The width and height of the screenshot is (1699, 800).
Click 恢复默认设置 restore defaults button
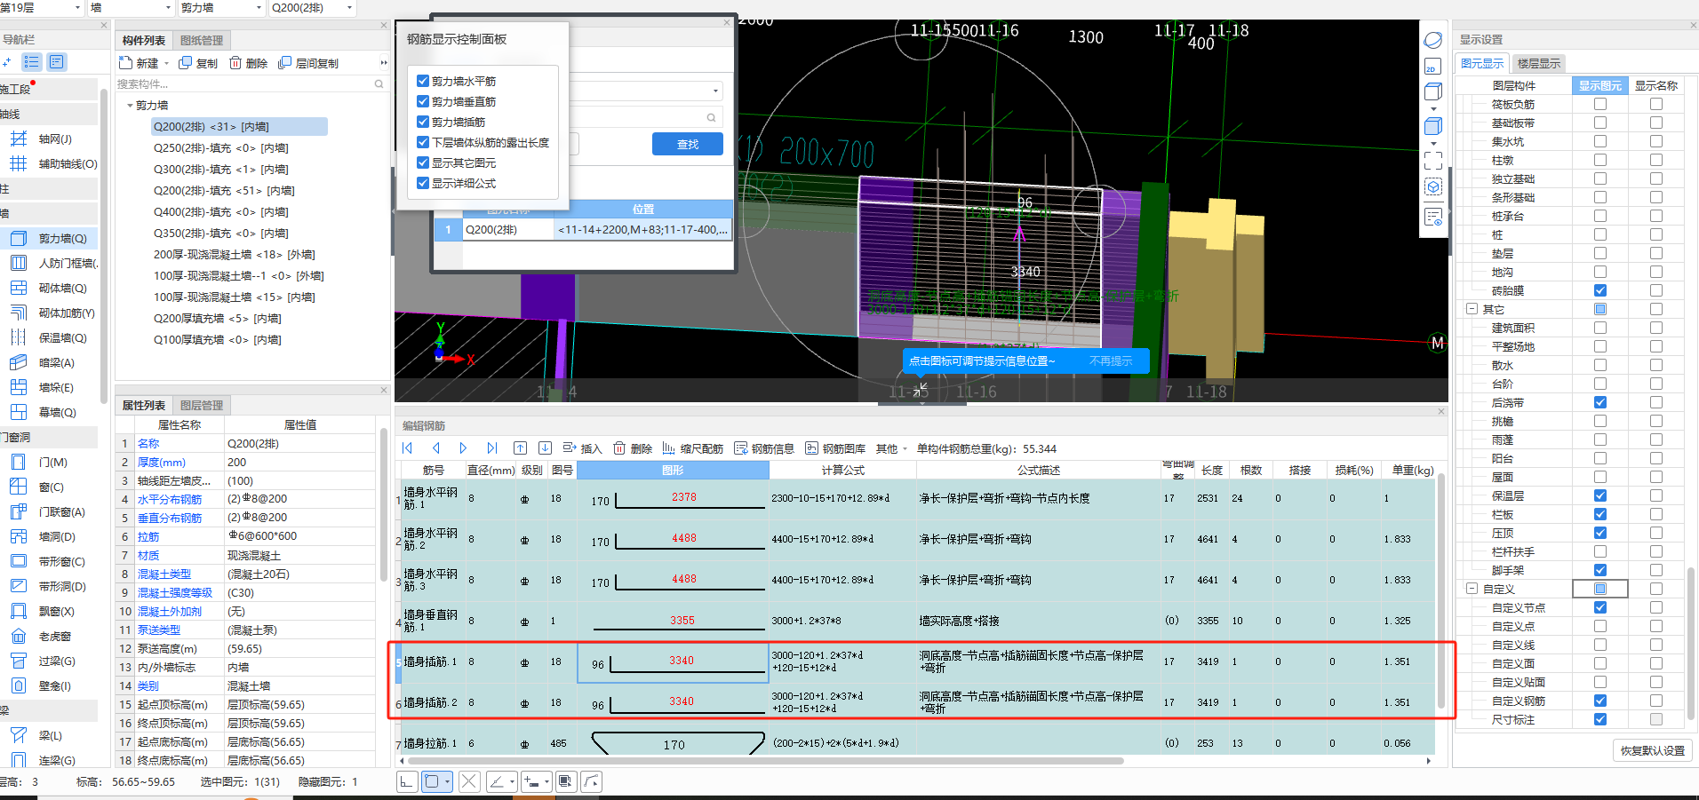(x=1652, y=750)
